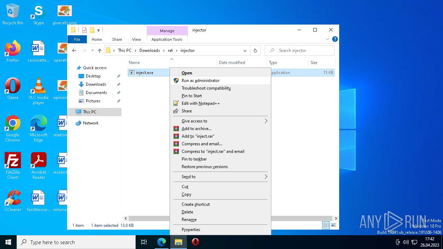Switch to the Home ribbon tab
The width and height of the screenshot is (443, 249).
tap(97, 39)
